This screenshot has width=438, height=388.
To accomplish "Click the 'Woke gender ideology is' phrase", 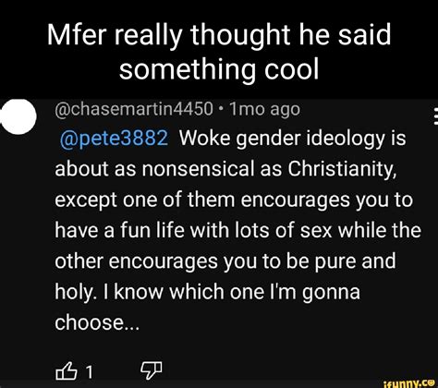I will pyautogui.click(x=292, y=139).
